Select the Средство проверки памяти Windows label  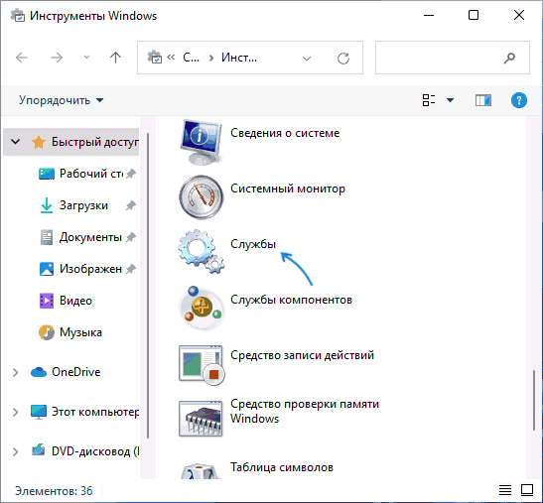click(x=305, y=412)
